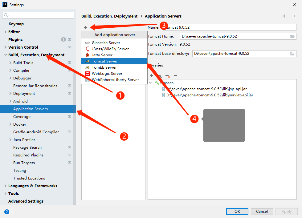The width and height of the screenshot is (302, 218).
Task: Expand the Debugger node
Action: click(10, 78)
